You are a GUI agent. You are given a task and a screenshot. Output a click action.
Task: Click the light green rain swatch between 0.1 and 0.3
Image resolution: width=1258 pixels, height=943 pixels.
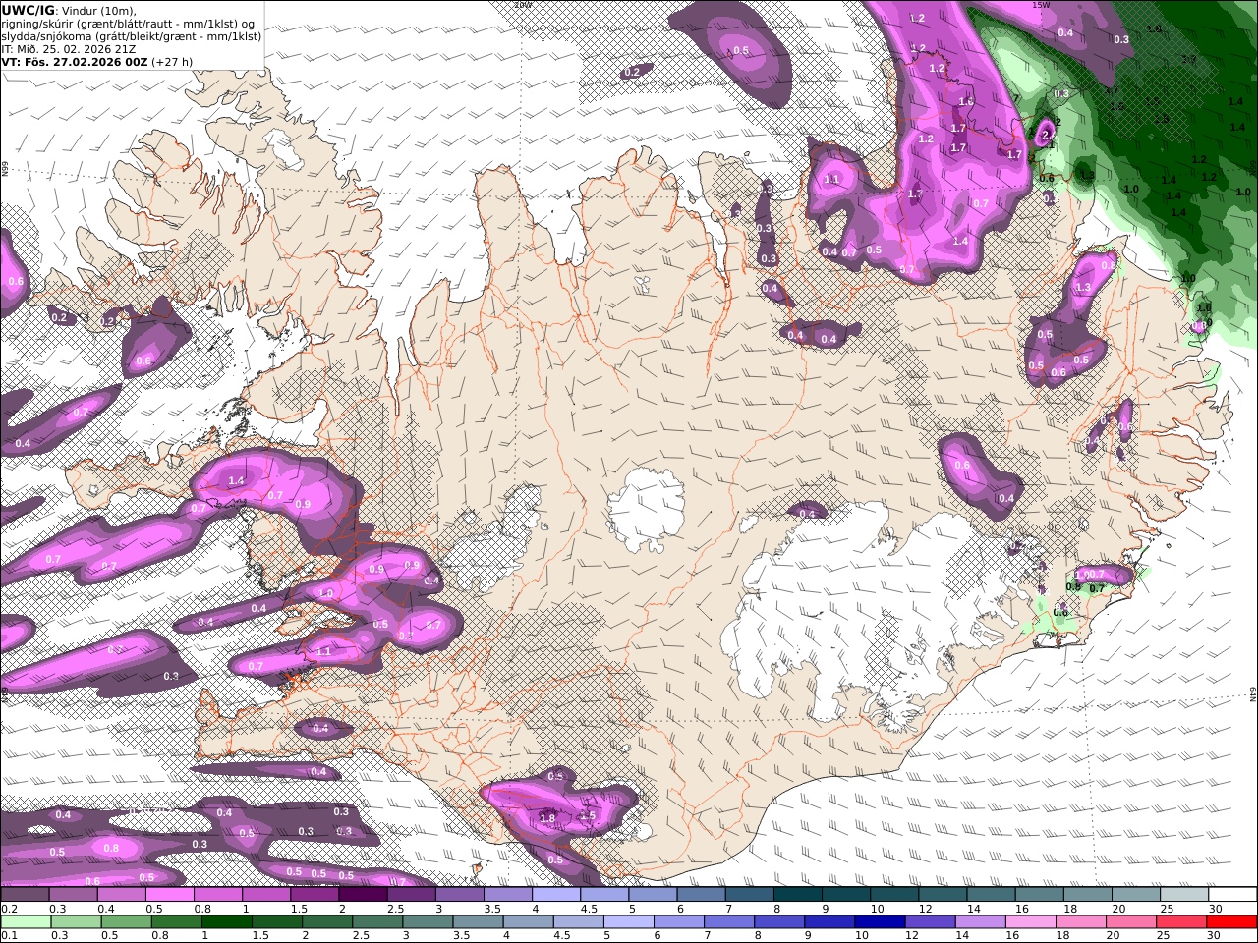26,922
